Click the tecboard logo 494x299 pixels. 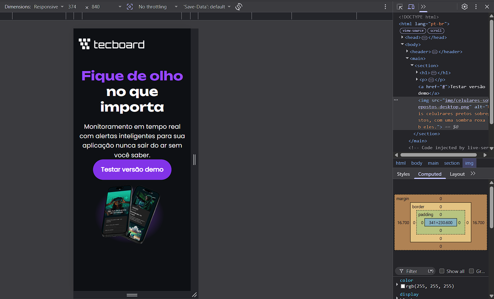[111, 44]
